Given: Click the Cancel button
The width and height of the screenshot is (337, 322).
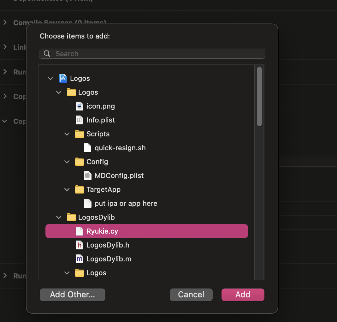Looking at the screenshot, I should tap(191, 295).
